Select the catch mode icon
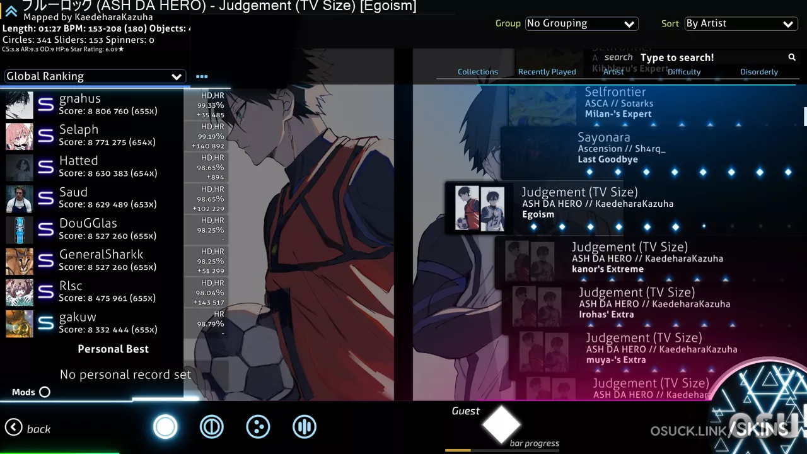 pos(258,427)
